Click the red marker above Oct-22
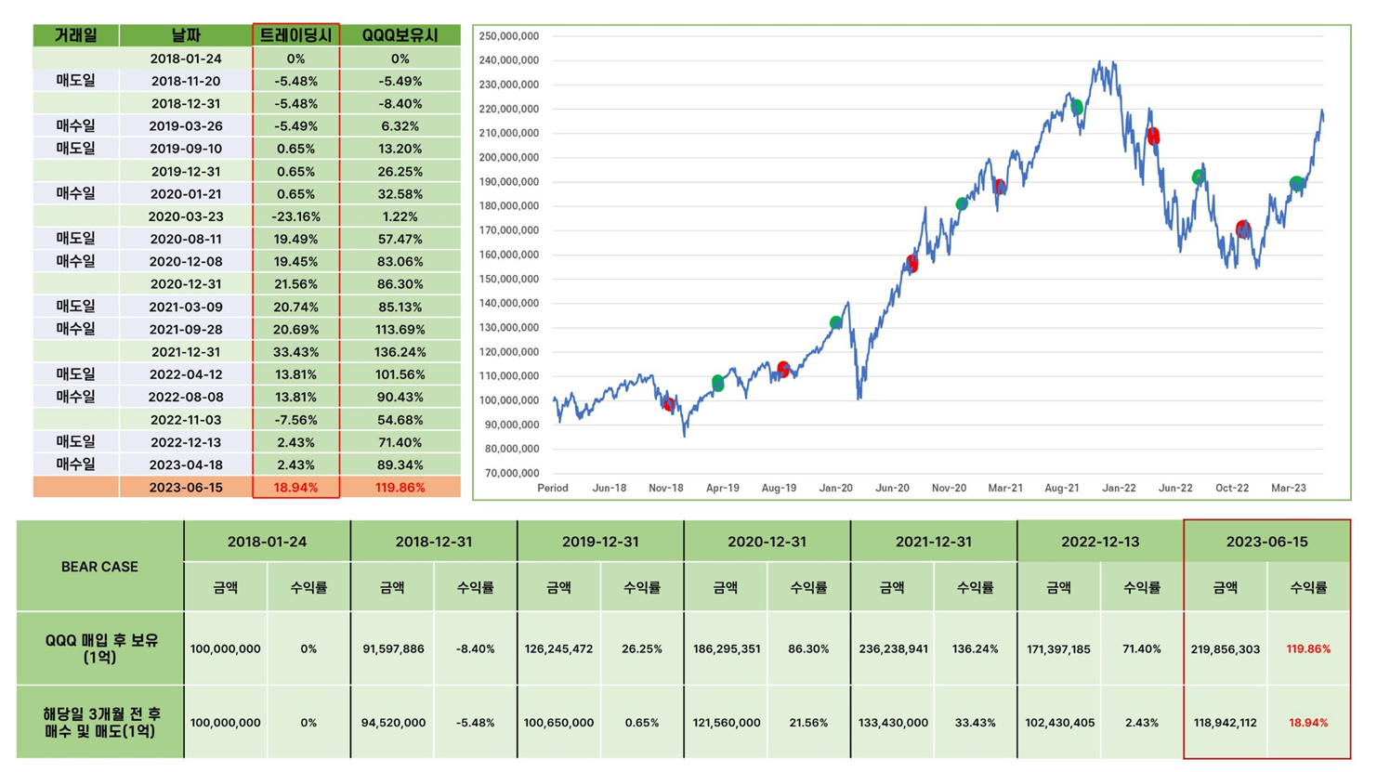The image size is (1377, 772). click(x=1243, y=229)
